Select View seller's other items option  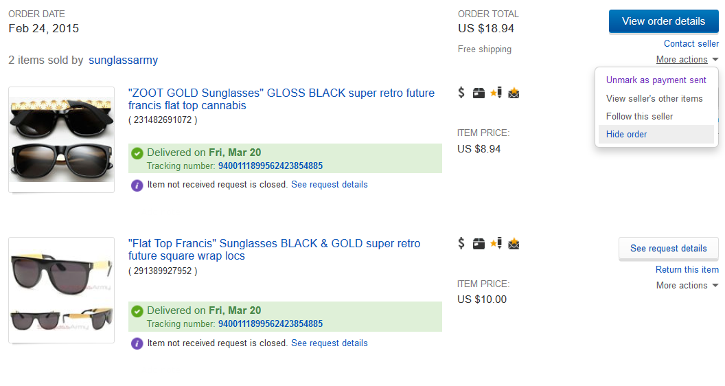tap(654, 98)
